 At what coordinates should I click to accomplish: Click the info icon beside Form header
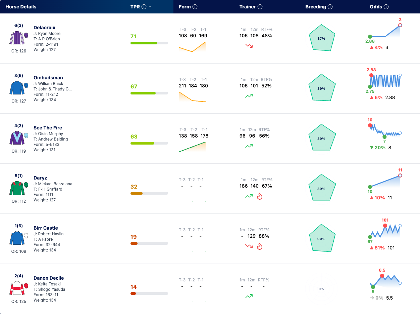195,7
